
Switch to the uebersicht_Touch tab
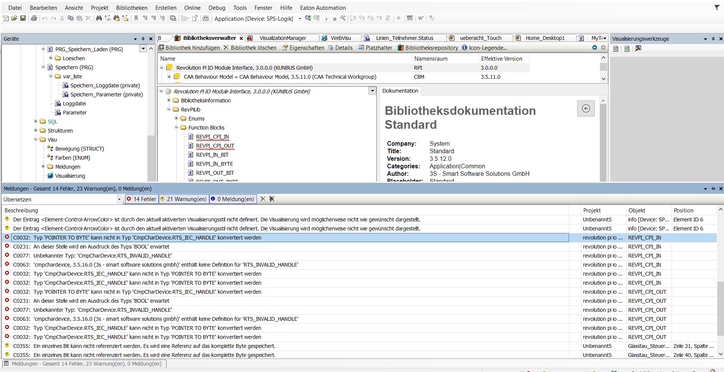click(x=480, y=38)
